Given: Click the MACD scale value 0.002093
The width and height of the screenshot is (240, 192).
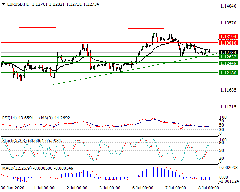Looking at the screenshot, I should click(229, 168).
